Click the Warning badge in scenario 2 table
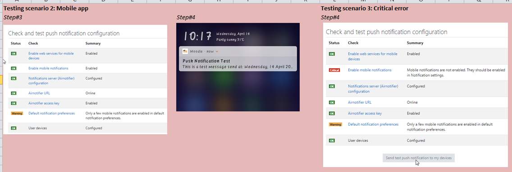The height and width of the screenshot is (172, 512). click(17, 114)
